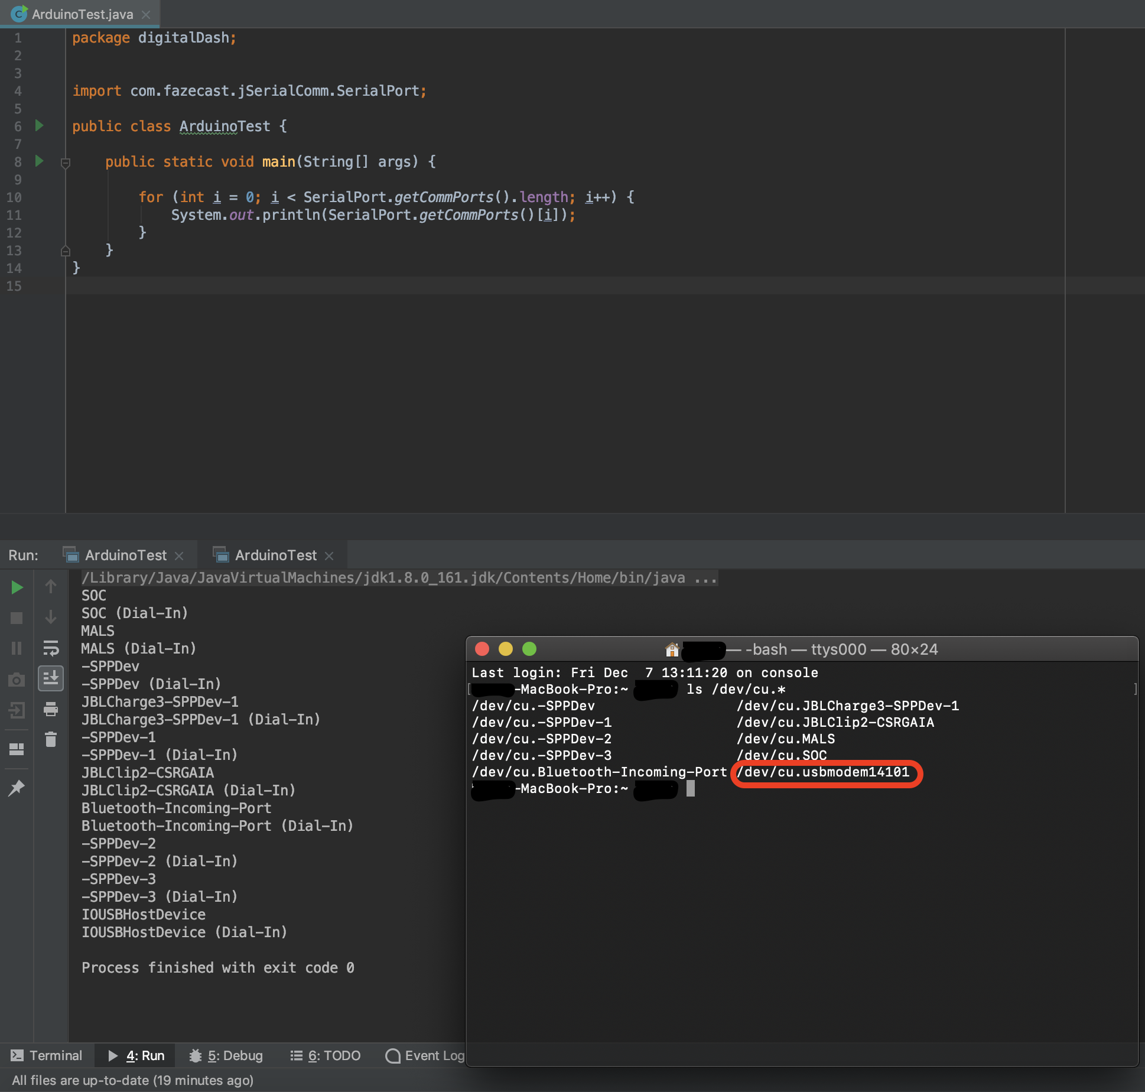The height and width of the screenshot is (1092, 1145).
Task: Switch to the 5: Debug tab
Action: (226, 1055)
